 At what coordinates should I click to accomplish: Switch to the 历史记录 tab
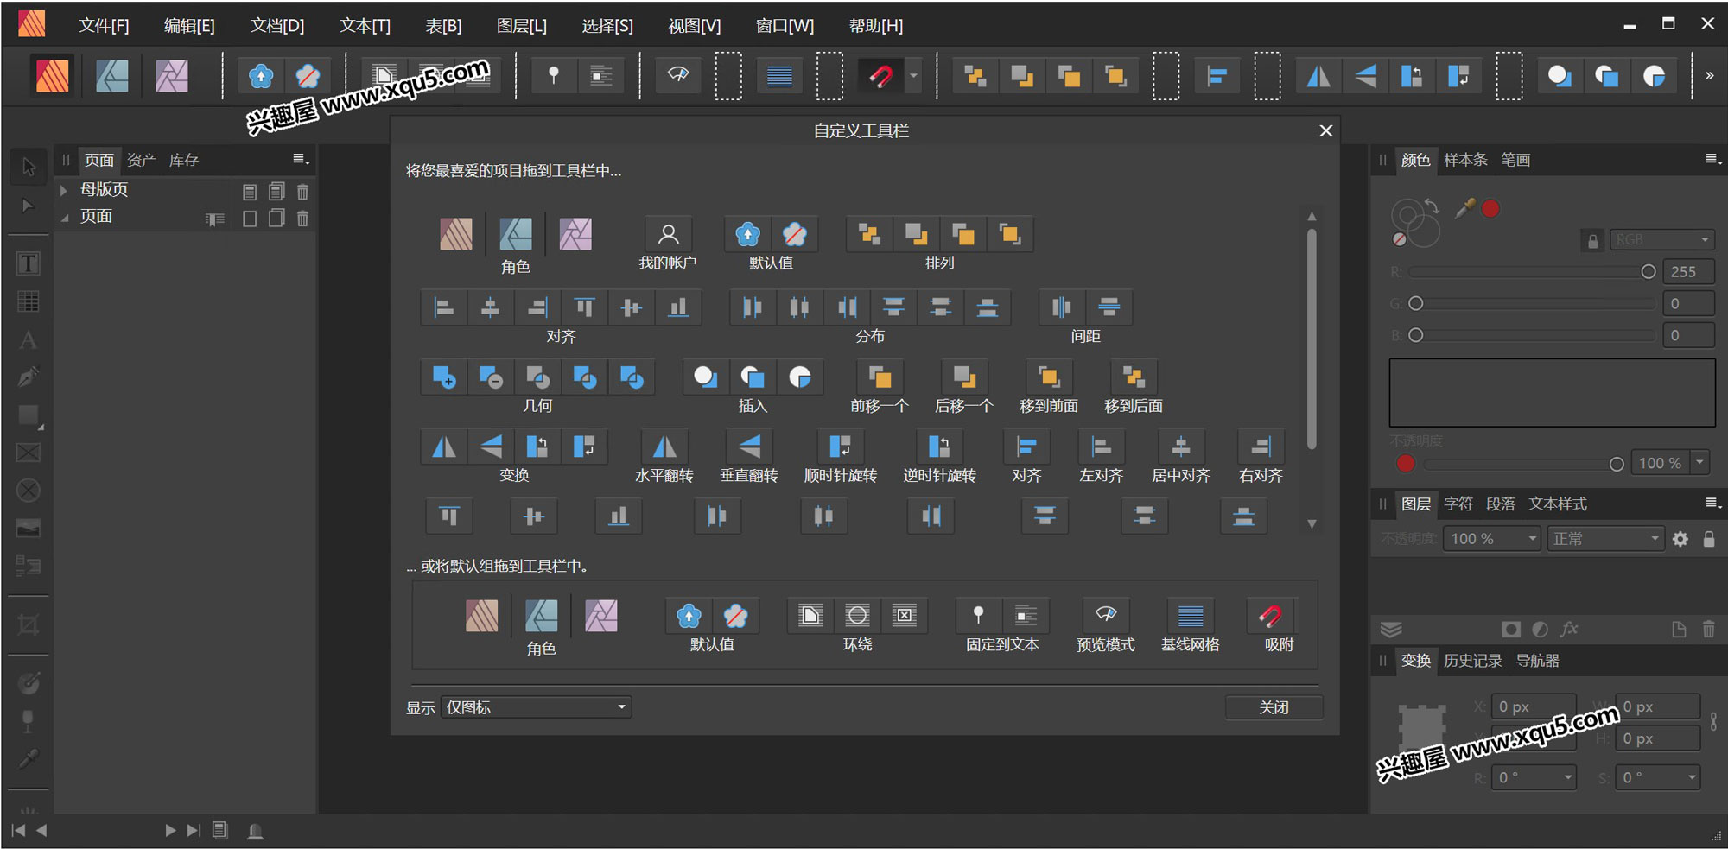(1472, 661)
